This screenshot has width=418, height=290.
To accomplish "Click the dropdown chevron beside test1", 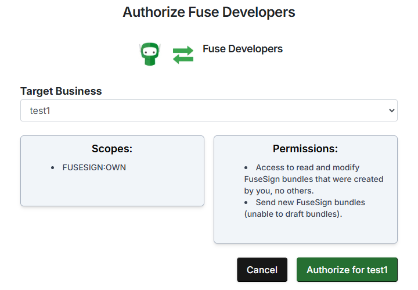I will click(x=391, y=110).
